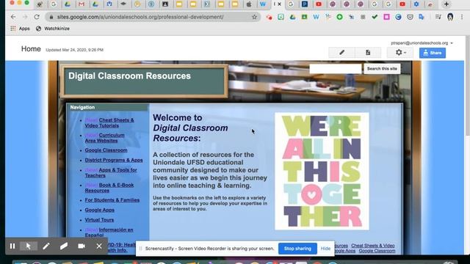The height and width of the screenshot is (264, 470).
Task: Open Curriculum Area Websites link
Action: point(104,138)
